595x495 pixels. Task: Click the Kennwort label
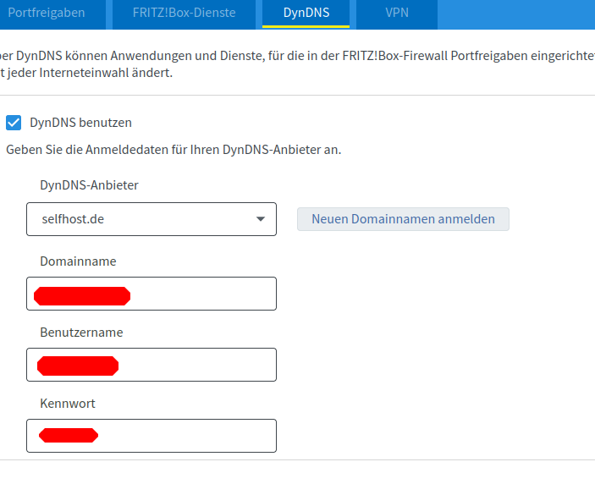coord(68,404)
